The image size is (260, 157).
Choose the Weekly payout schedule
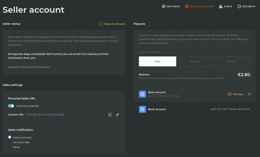pyautogui.click(x=194, y=62)
